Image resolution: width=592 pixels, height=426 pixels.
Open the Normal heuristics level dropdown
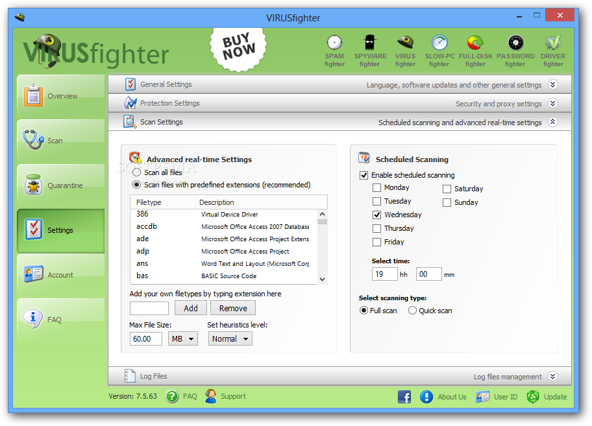click(x=230, y=338)
